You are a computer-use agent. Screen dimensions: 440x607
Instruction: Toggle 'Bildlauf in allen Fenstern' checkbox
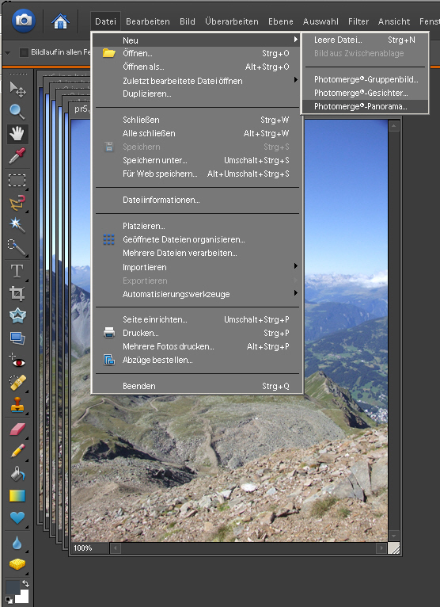point(24,52)
